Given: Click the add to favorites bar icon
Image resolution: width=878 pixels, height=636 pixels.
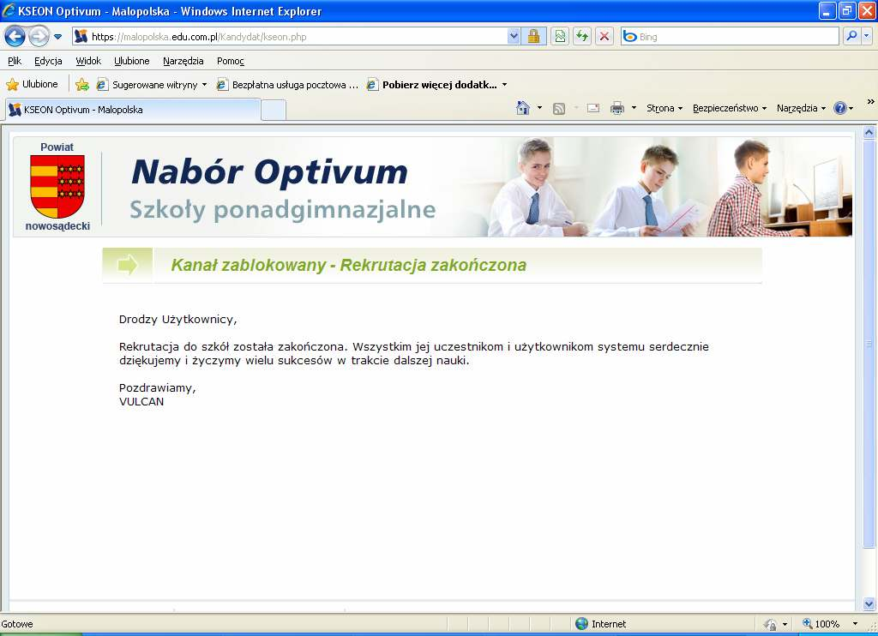Looking at the screenshot, I should click(81, 85).
